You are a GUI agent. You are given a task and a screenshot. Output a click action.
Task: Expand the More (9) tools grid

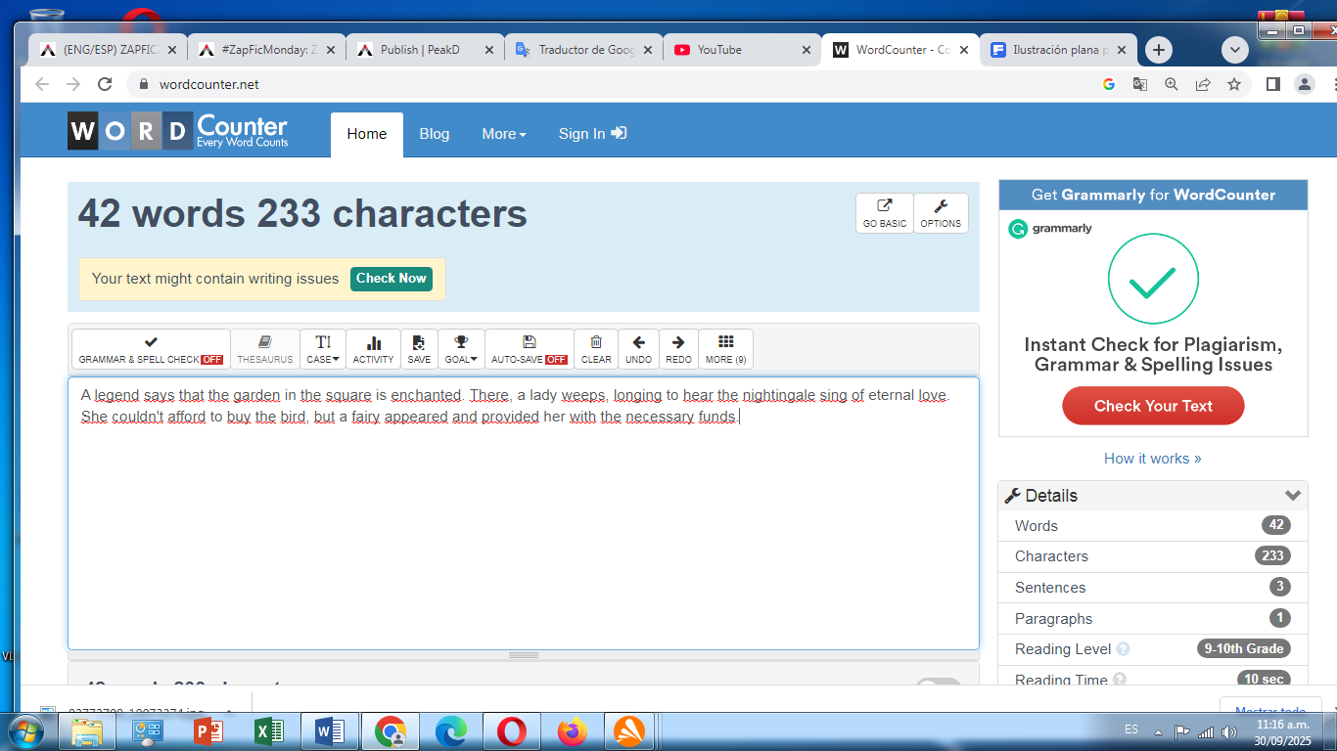(725, 349)
